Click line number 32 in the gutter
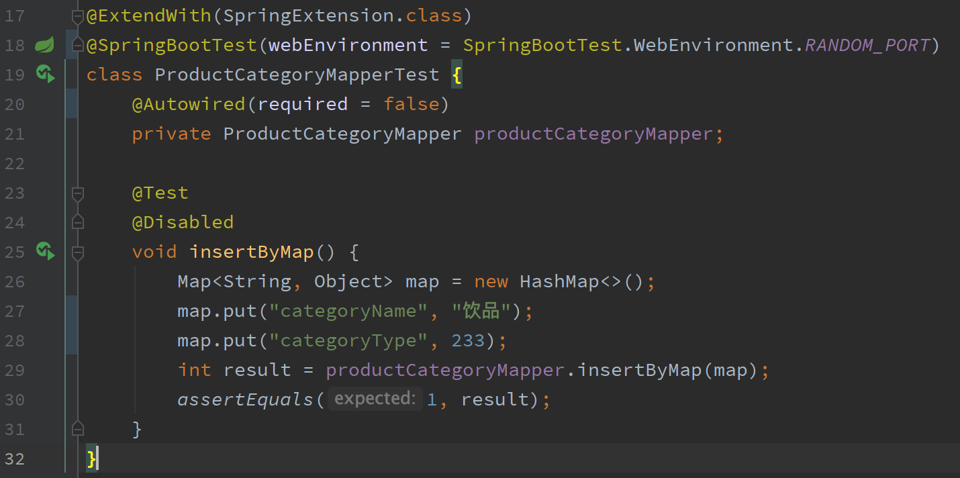The height and width of the screenshot is (478, 960). (x=14, y=459)
